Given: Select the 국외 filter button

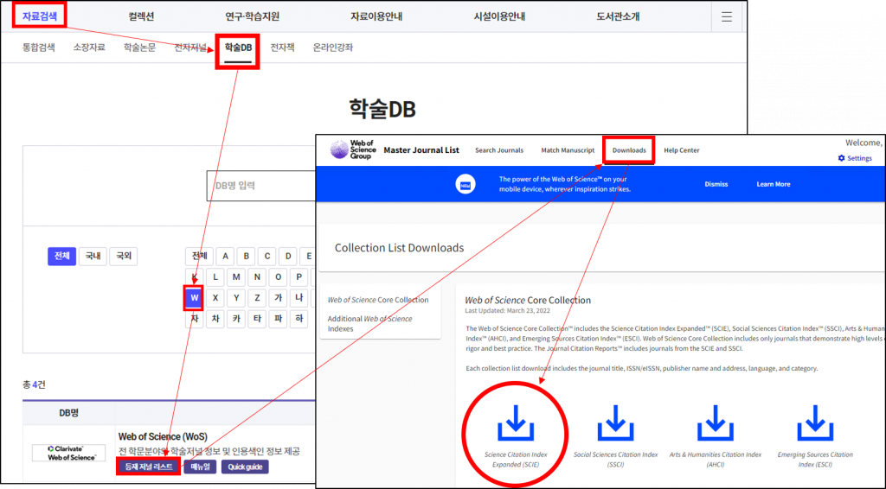Looking at the screenshot, I should point(124,257).
